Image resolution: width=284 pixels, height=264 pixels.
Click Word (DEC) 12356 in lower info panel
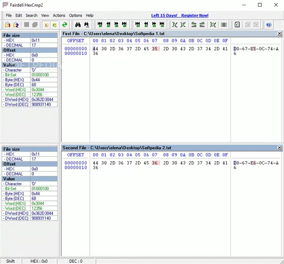(x=37, y=209)
